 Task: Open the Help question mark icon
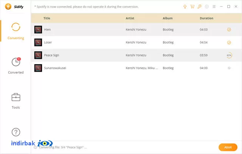pyautogui.click(x=16, y=132)
